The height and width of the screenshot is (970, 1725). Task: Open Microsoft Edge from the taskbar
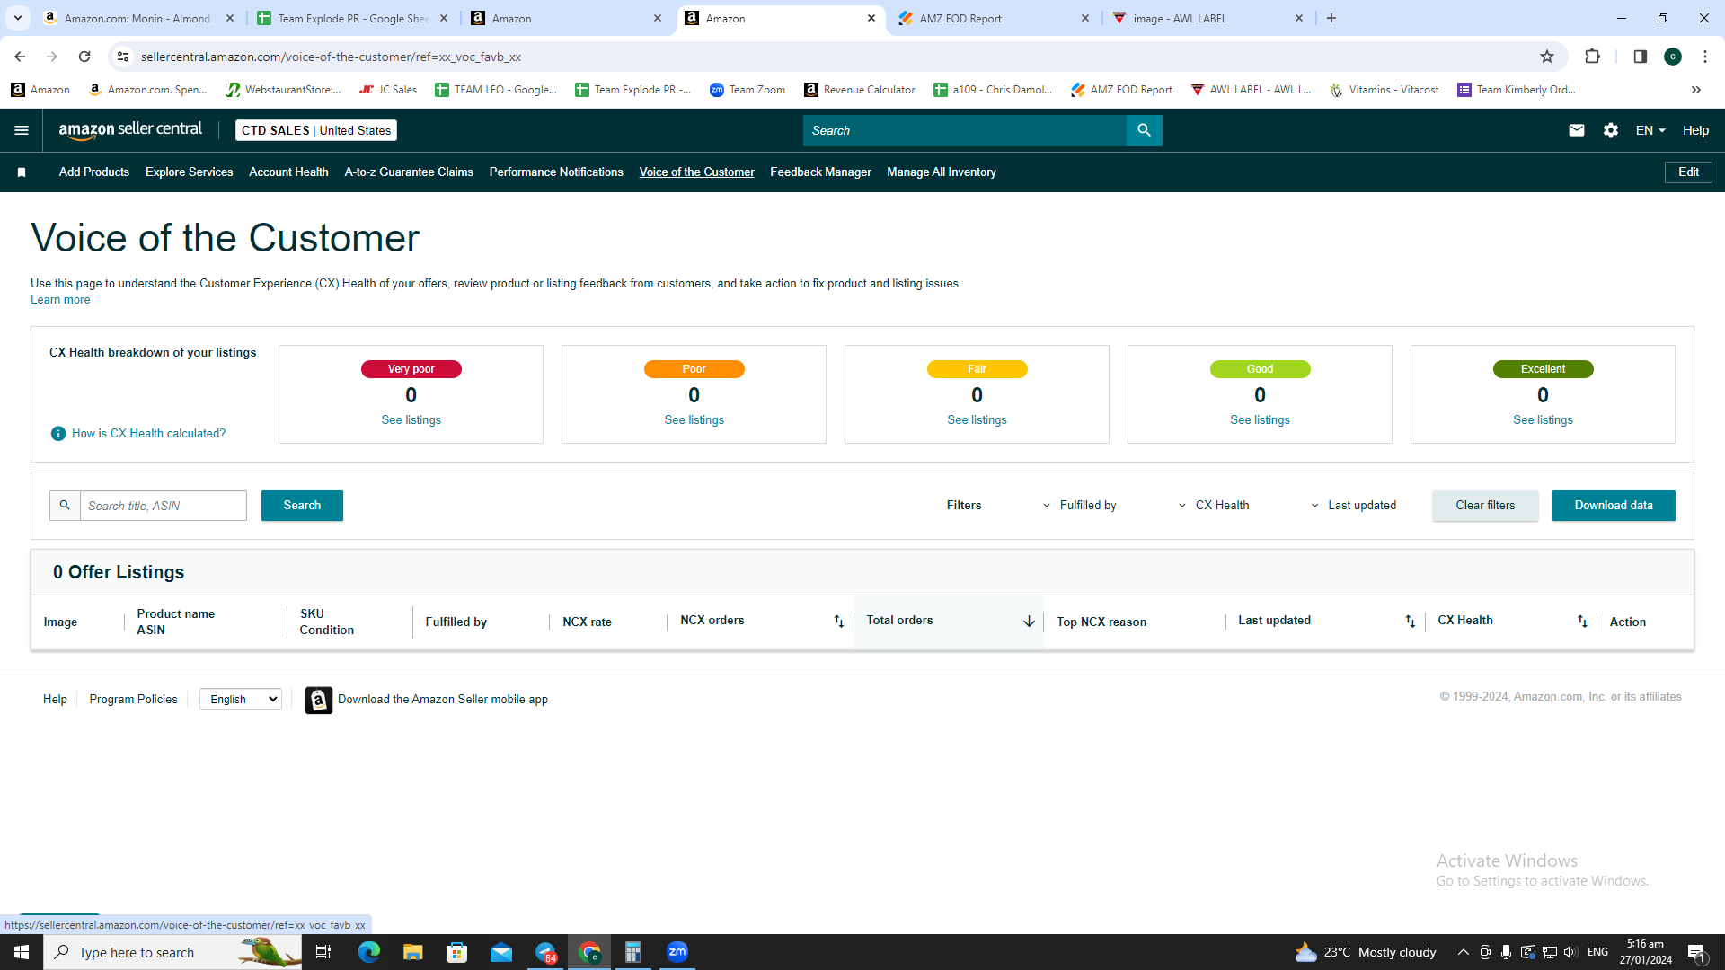tap(368, 952)
